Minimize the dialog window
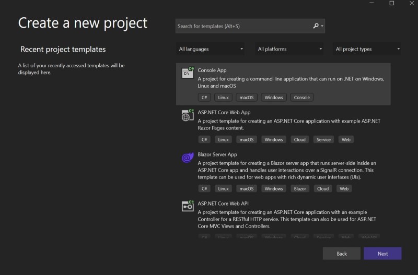 (371, 3)
